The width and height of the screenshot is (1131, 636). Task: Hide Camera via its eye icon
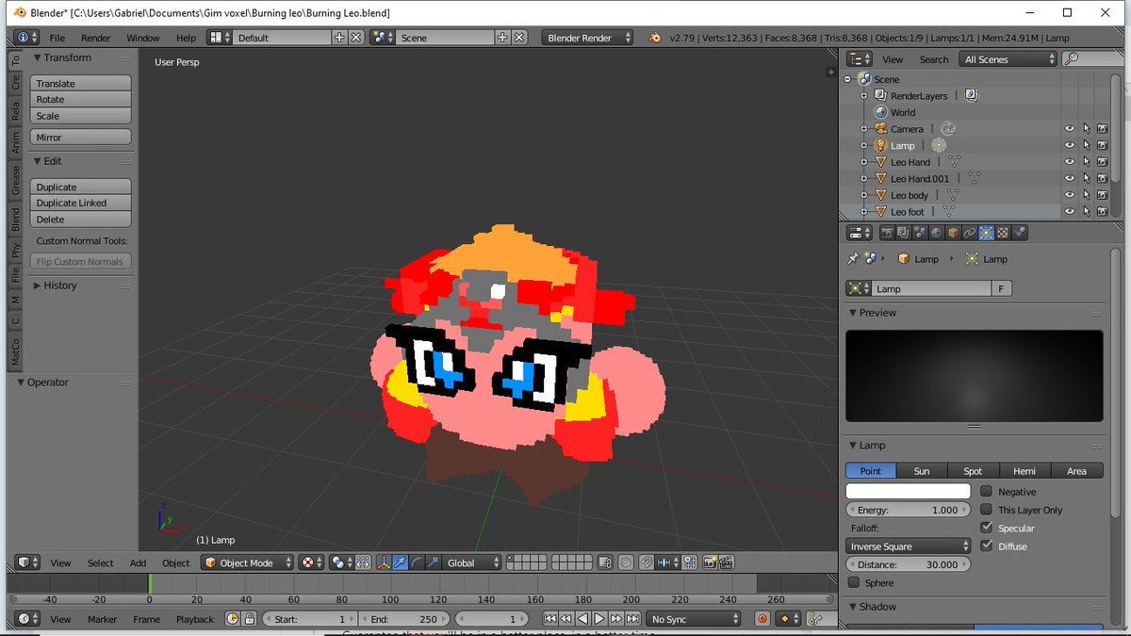(1070, 129)
